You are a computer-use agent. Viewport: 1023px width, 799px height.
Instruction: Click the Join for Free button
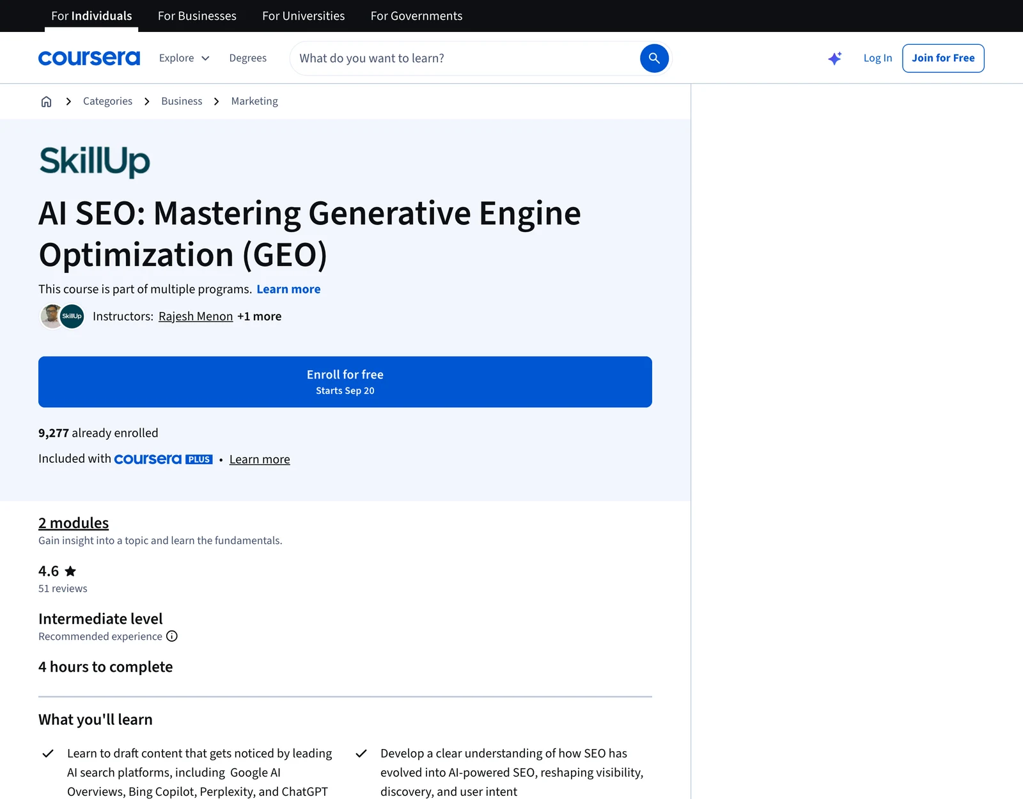click(x=943, y=58)
